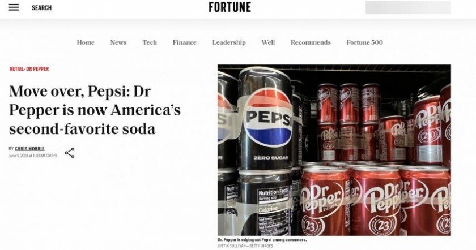This screenshot has height=250, width=476.
Task: Click the photo caption about edging out Pepsi
Action: 262,240
